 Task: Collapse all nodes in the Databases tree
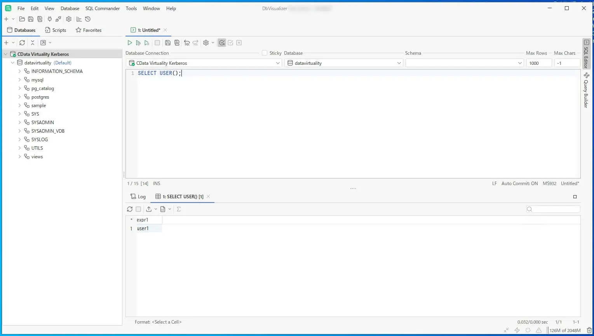[33, 43]
